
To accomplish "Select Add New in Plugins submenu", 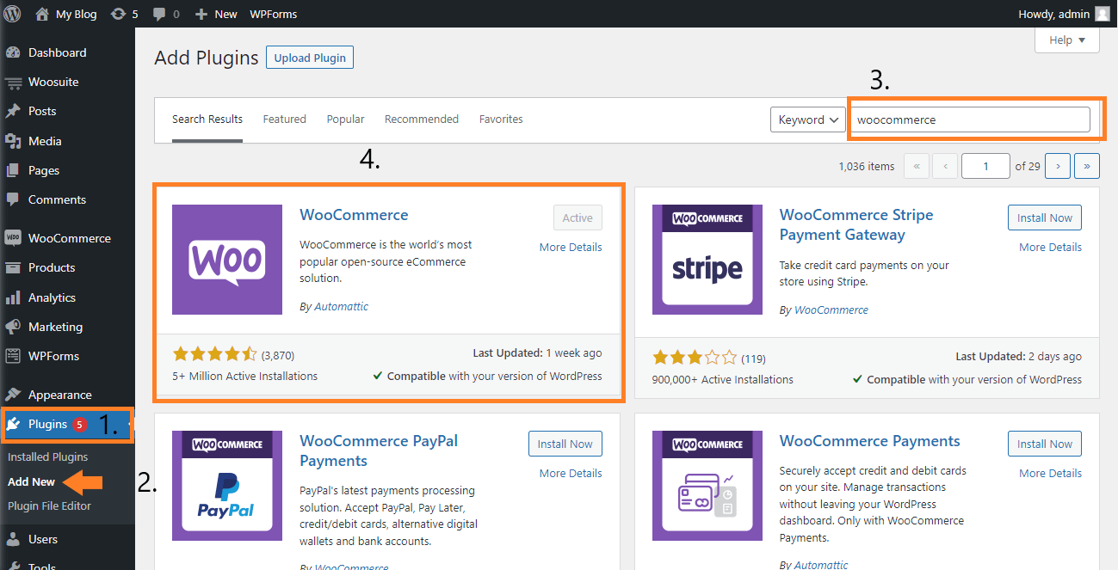I will pos(31,481).
